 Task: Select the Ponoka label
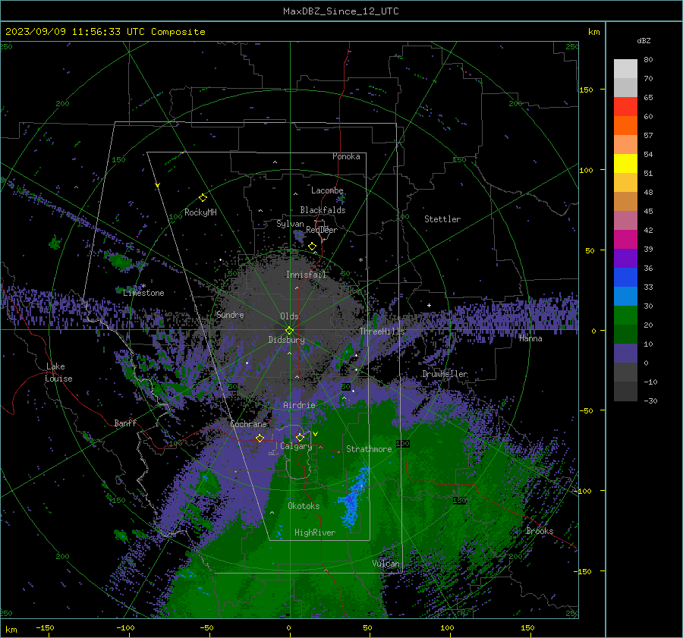(x=346, y=156)
